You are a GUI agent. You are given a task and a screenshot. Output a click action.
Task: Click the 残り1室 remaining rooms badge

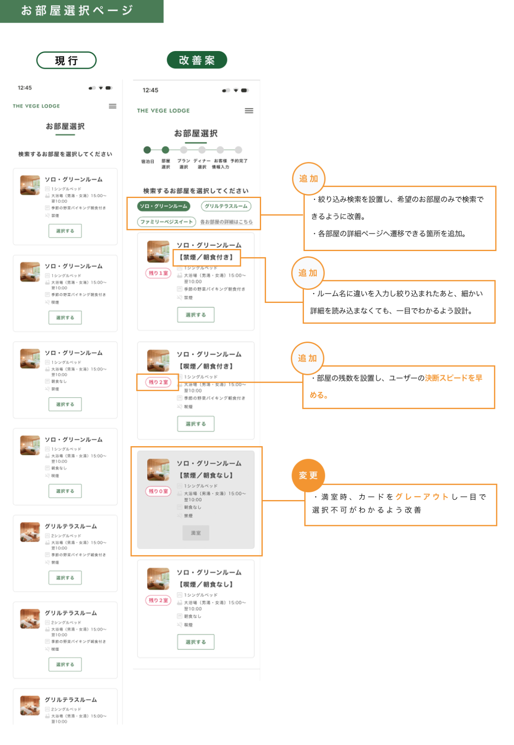click(x=158, y=273)
